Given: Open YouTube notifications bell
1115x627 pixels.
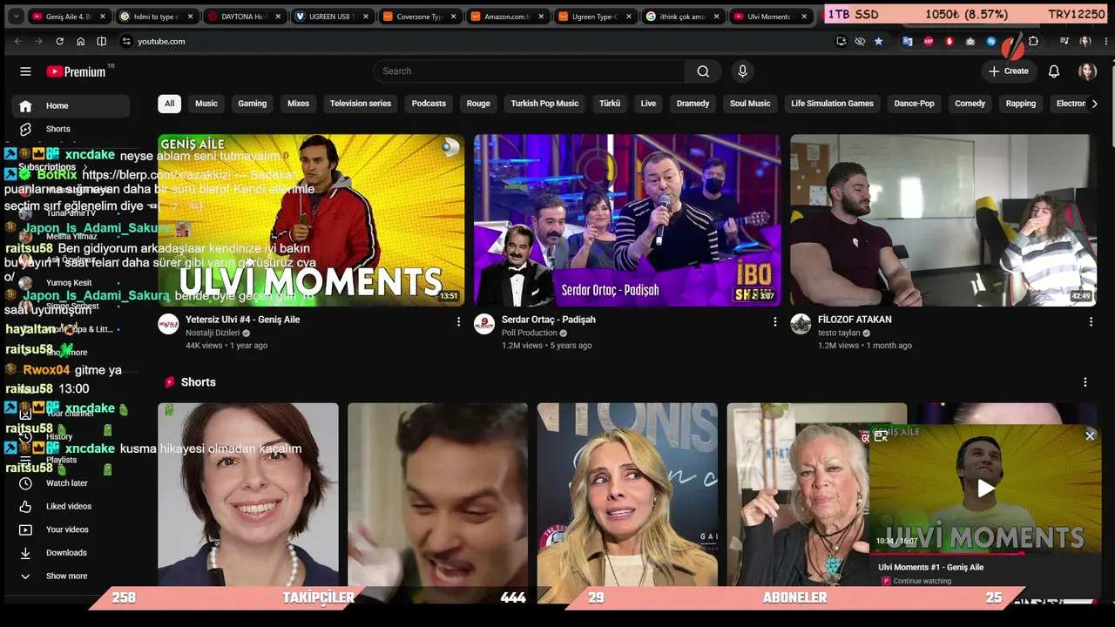Looking at the screenshot, I should tap(1054, 71).
